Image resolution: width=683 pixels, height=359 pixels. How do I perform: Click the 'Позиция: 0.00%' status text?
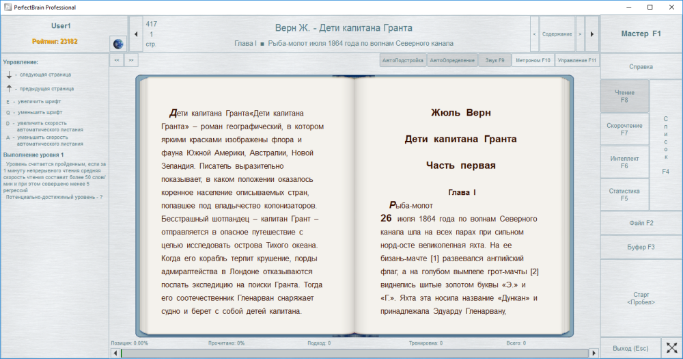[129, 343]
